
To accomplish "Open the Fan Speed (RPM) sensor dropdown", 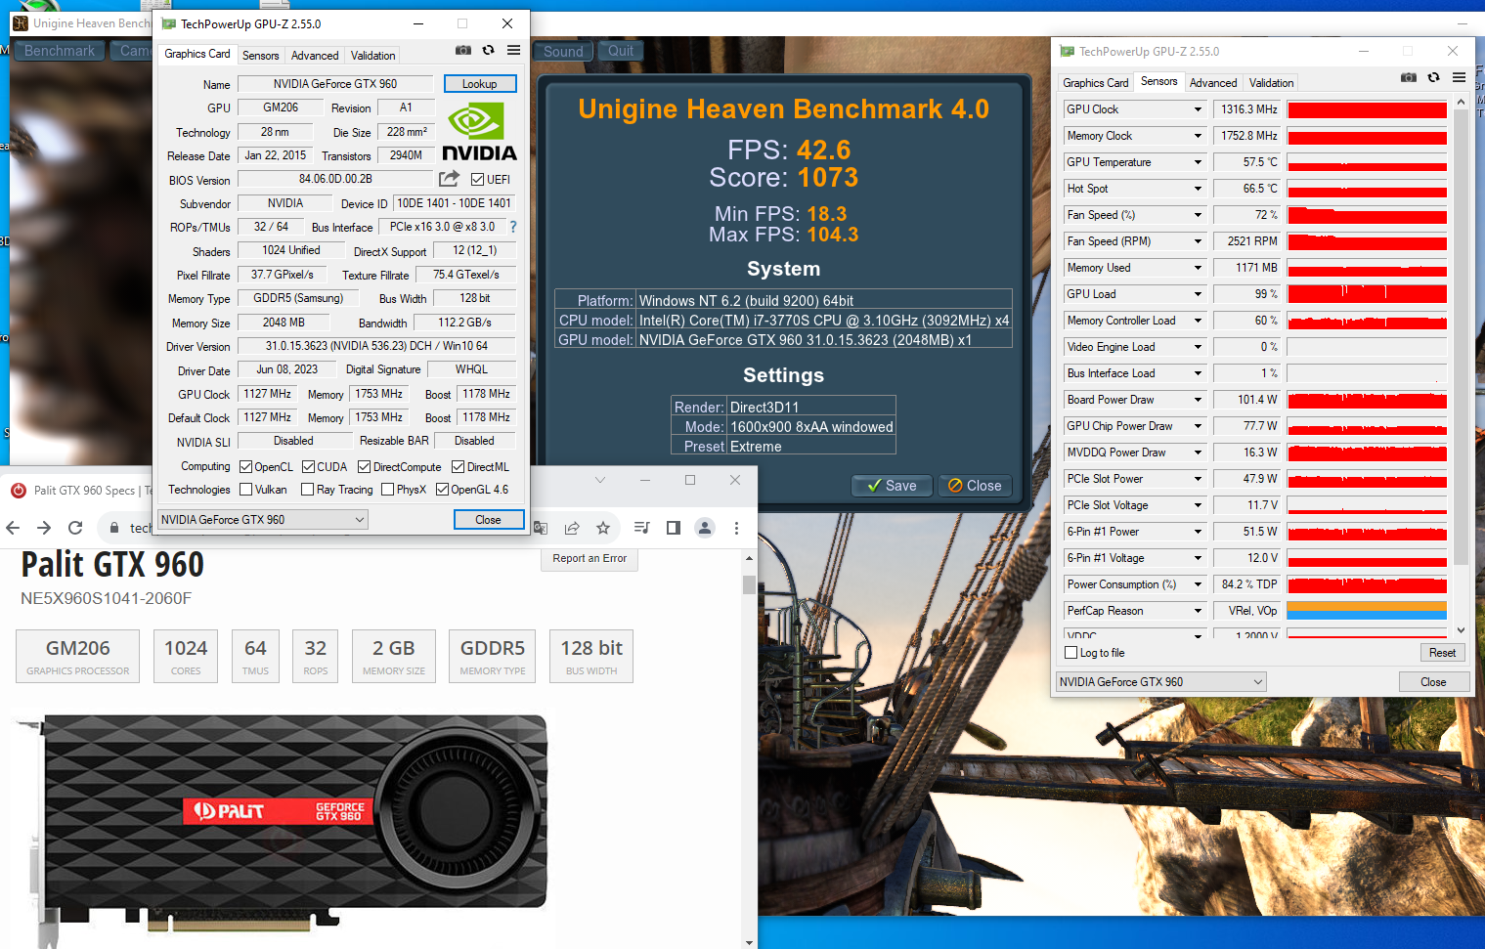I will [x=1198, y=241].
